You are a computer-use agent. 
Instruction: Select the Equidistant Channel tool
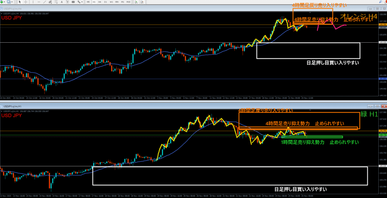tap(50, 2)
